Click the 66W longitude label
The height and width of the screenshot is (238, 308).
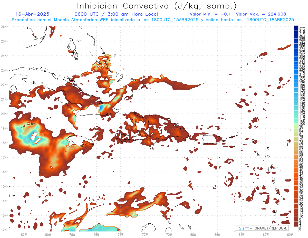[x=217, y=234]
